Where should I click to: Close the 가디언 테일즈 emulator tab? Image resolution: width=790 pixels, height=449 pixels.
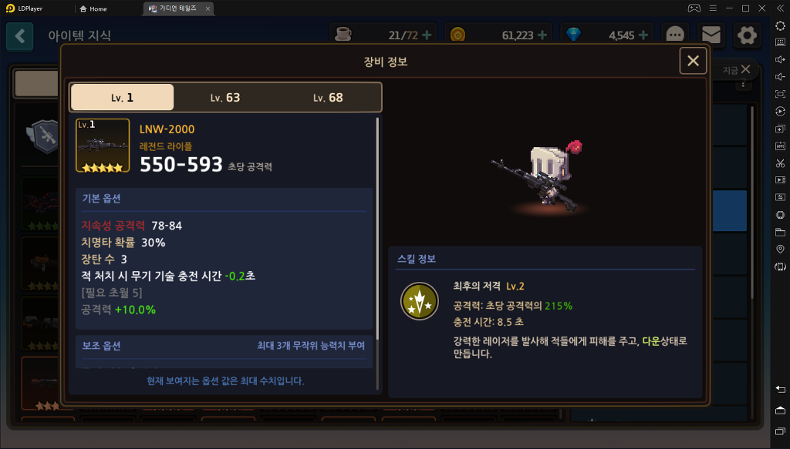pos(208,8)
